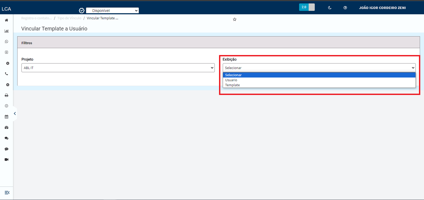Click the printer sidebar icon
The width and height of the screenshot is (424, 200).
pyautogui.click(x=6, y=95)
